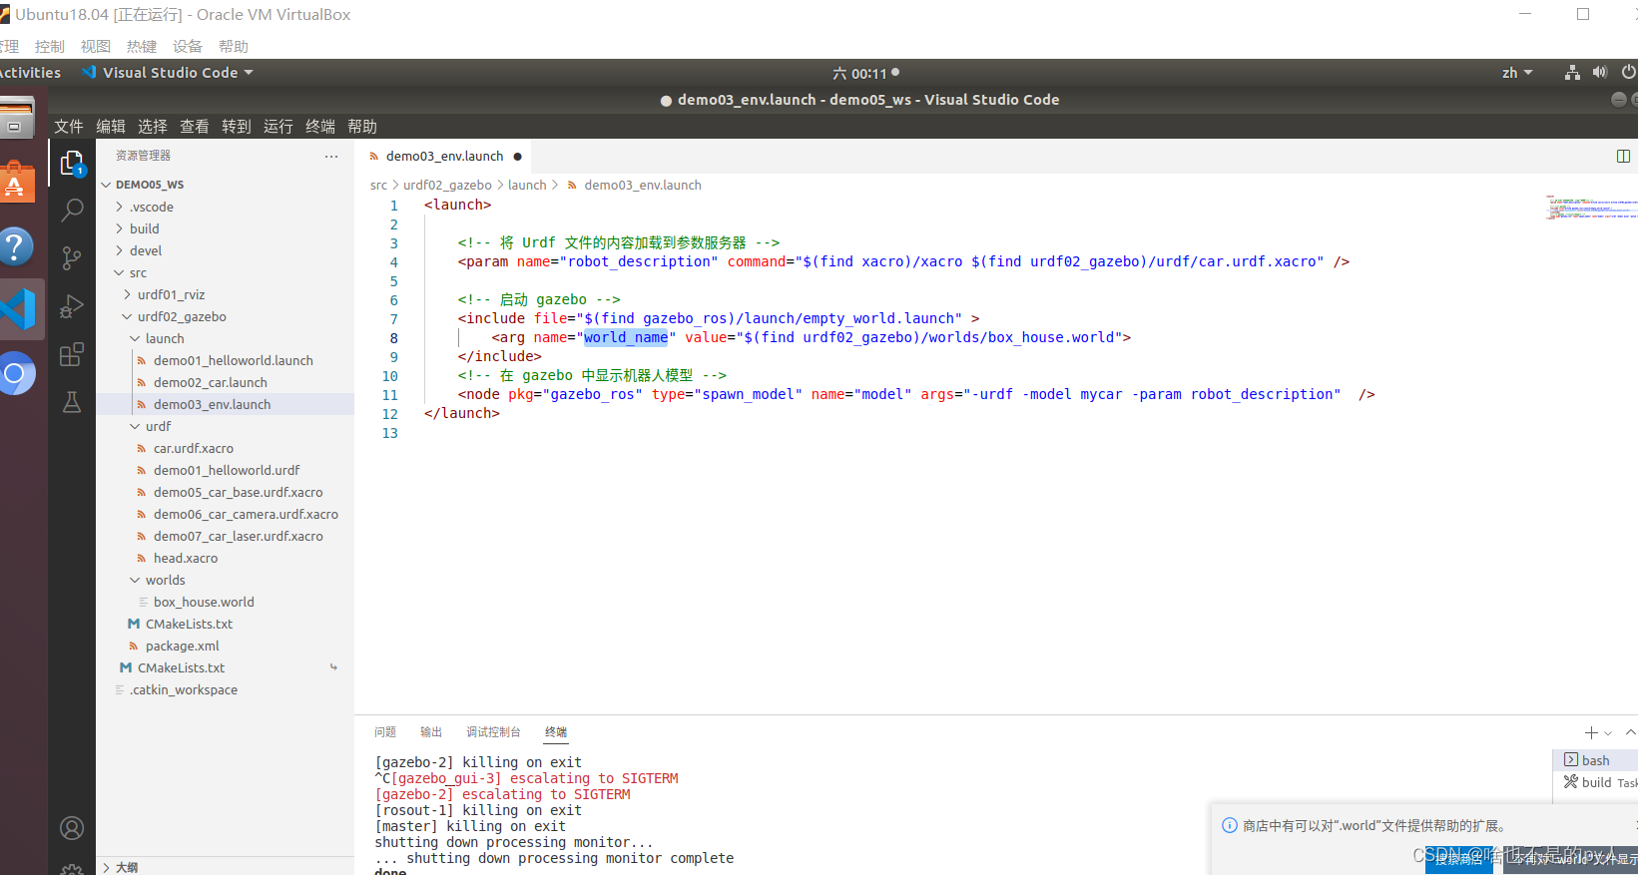Viewport: 1638px width, 875px height.
Task: Open demo05_car_base.urdf.xacro file
Action: (x=225, y=492)
